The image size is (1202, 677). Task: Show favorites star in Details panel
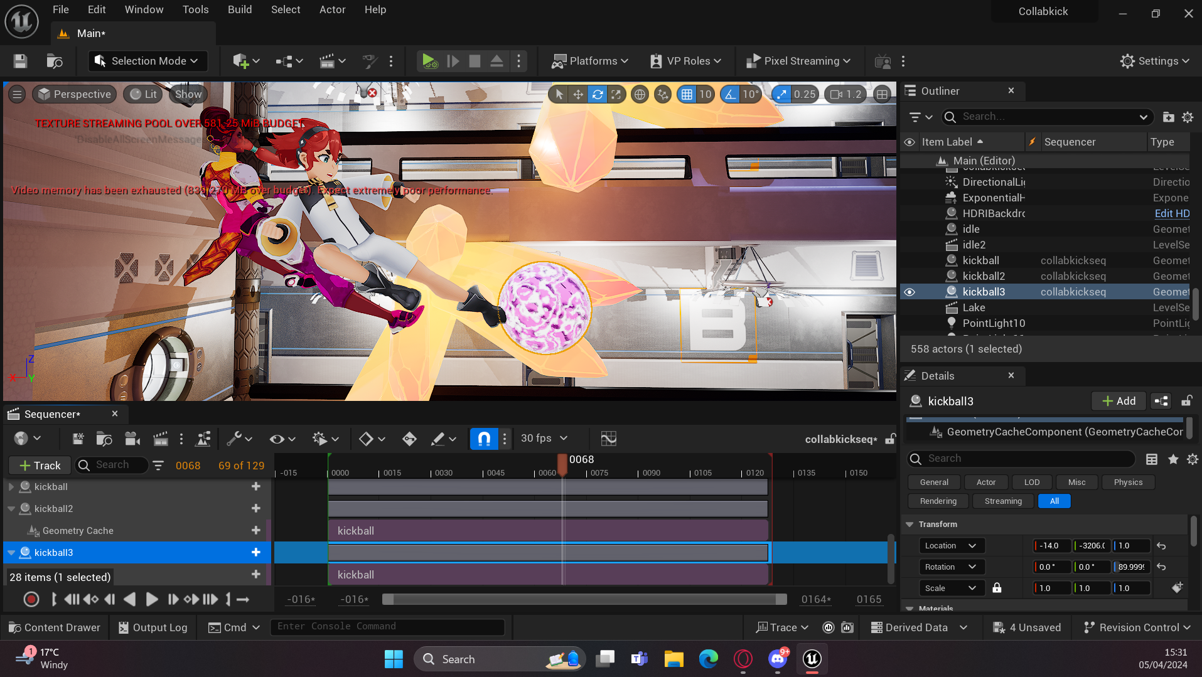coord(1172,459)
